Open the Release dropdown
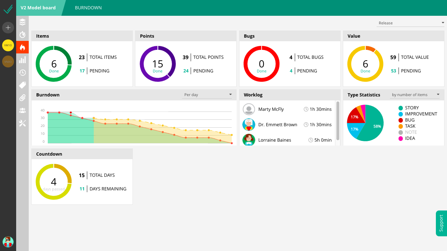The width and height of the screenshot is (447, 251). (x=411, y=23)
